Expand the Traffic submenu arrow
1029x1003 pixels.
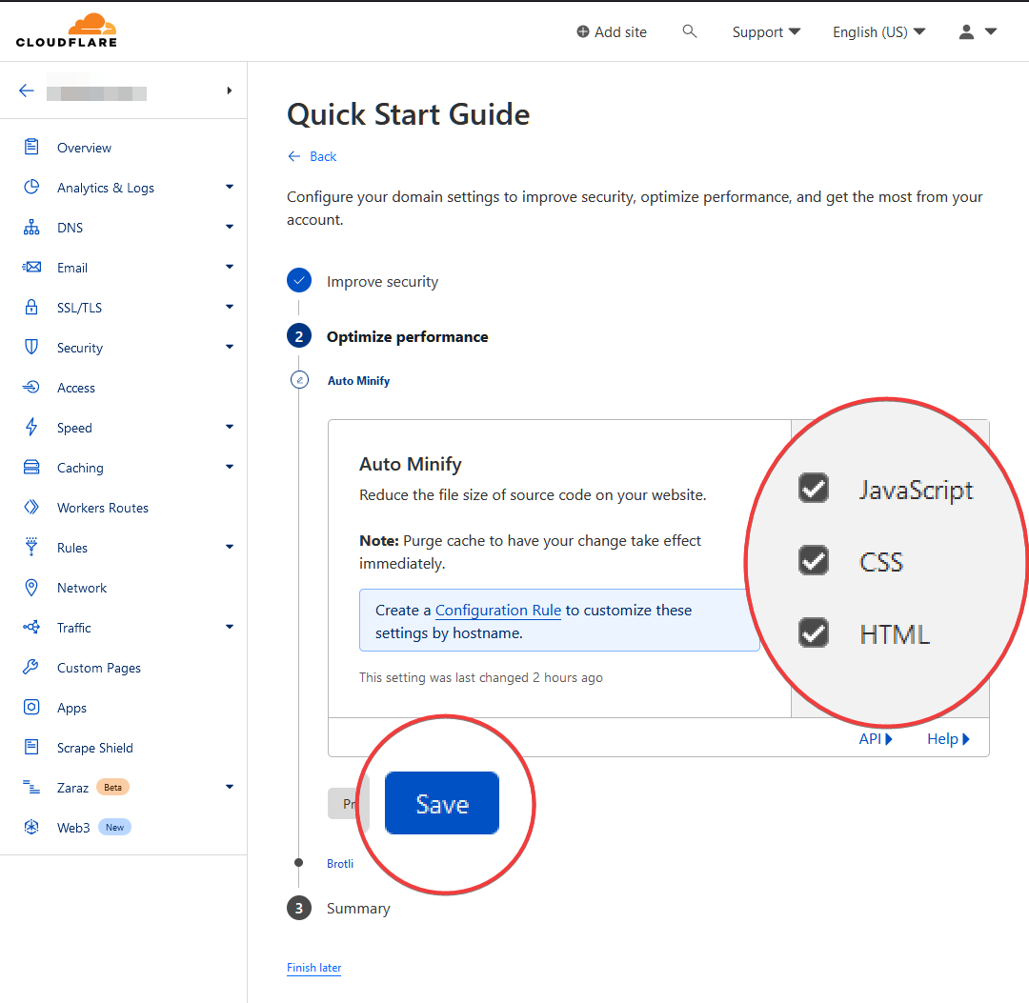coord(229,627)
